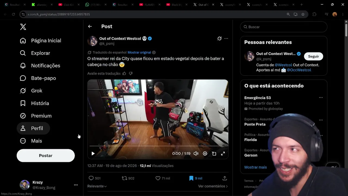Open the @Westcol profile link

(x=283, y=65)
